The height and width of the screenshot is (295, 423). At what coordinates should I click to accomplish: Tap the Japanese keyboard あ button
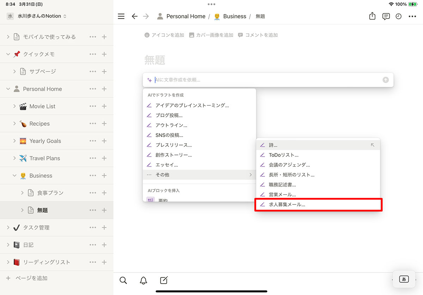coord(404,279)
